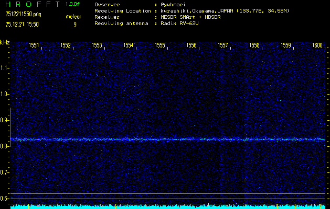Click the meteor count value 9
Viewport: 330px width, 209px height.
point(74,24)
